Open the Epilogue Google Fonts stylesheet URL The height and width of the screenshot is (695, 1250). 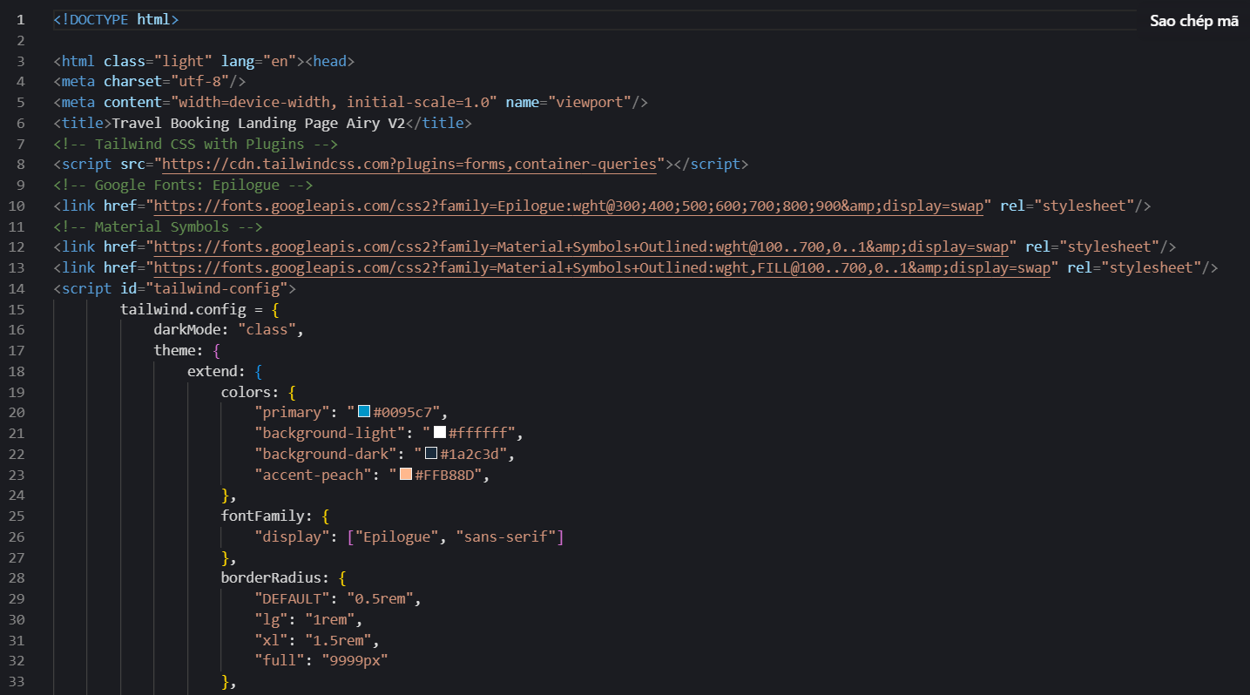(x=572, y=206)
